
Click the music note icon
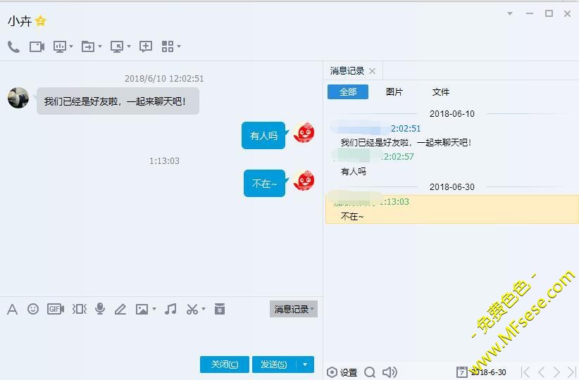(170, 309)
